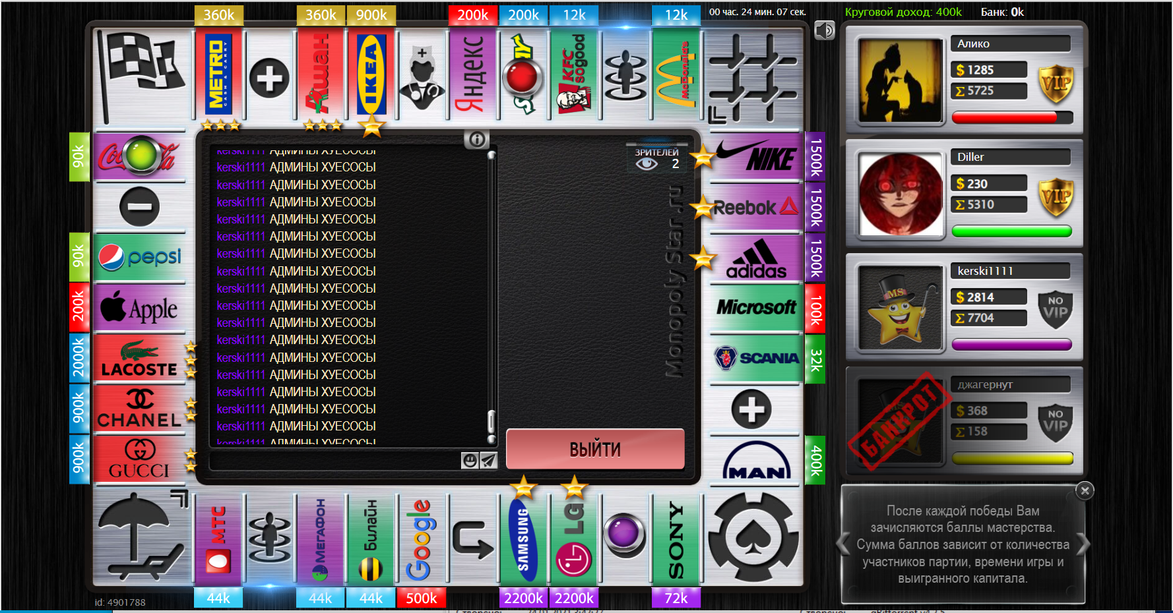Screen dimensions: 1173x613
Task: Click the Microsoft property cell
Action: [x=756, y=308]
